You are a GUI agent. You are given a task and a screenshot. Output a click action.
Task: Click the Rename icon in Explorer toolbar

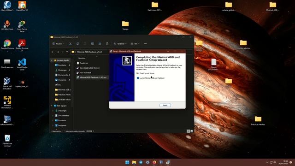(x=92, y=44)
